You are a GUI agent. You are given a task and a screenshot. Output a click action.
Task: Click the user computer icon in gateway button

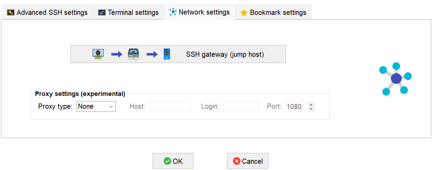(98, 54)
